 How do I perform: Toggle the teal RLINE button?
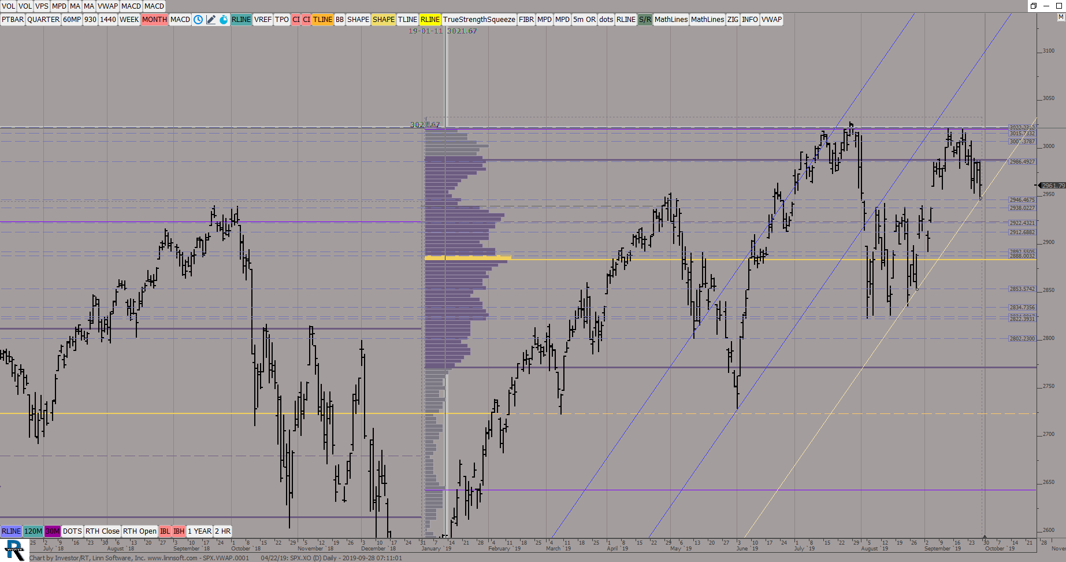pyautogui.click(x=241, y=20)
